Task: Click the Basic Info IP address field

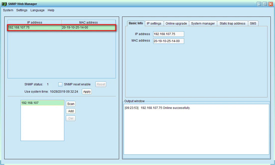Action: click(x=169, y=34)
